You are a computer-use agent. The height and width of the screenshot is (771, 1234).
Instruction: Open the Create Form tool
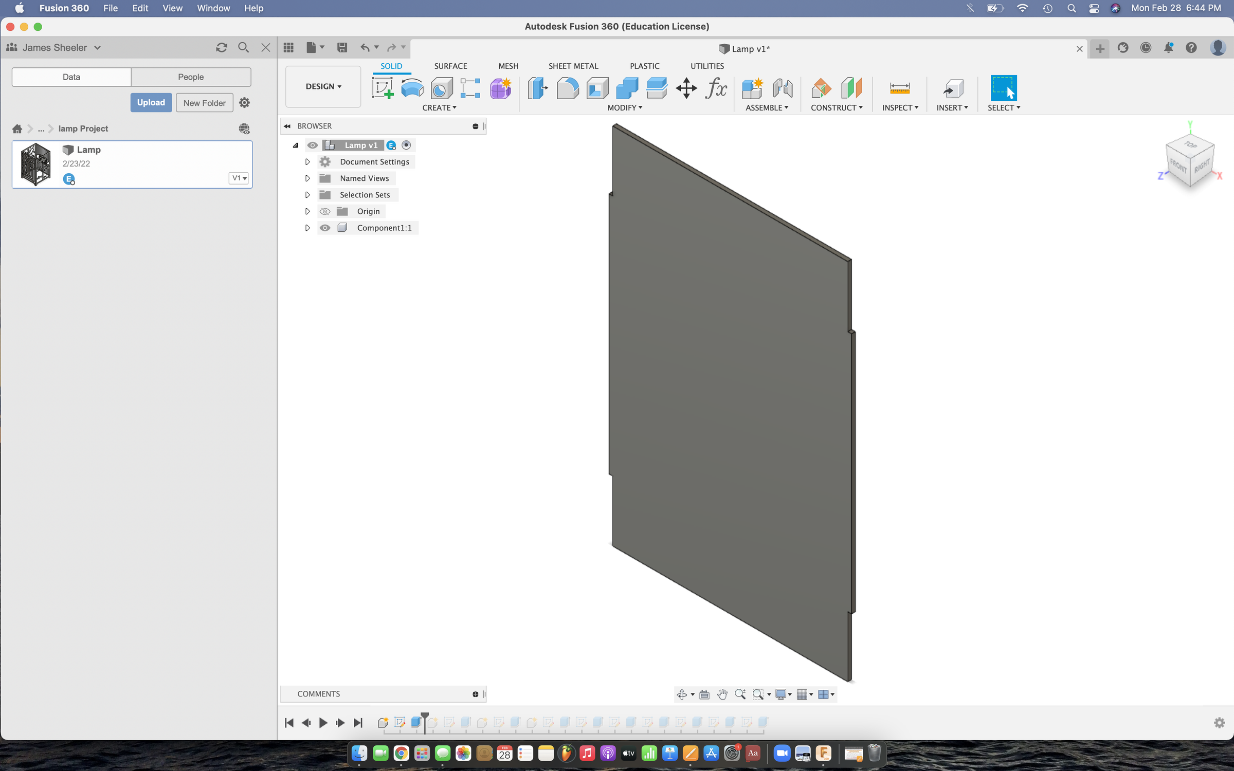coord(500,88)
